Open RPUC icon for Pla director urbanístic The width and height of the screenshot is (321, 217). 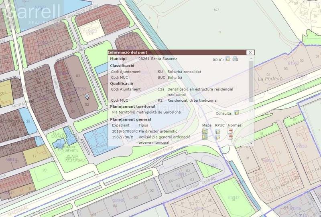tap(218, 131)
